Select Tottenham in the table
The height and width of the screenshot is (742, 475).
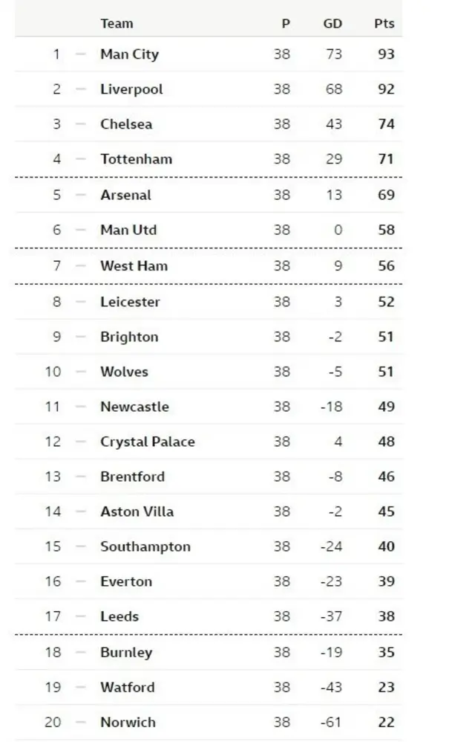click(136, 159)
